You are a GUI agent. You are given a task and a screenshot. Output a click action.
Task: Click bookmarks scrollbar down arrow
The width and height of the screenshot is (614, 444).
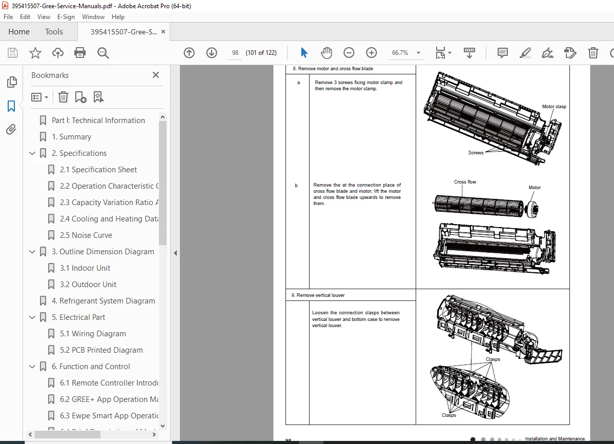[163, 426]
